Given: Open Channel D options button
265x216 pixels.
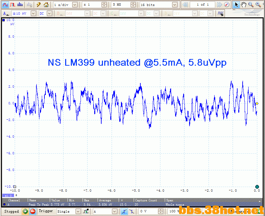Looking at the screenshot, I should [167, 13].
